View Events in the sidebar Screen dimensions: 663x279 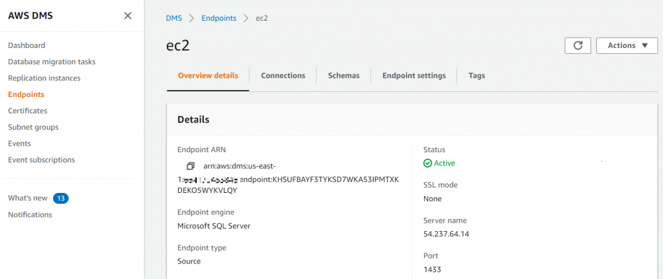(x=19, y=144)
